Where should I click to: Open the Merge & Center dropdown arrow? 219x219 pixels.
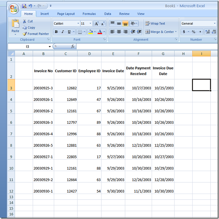tap(176, 32)
